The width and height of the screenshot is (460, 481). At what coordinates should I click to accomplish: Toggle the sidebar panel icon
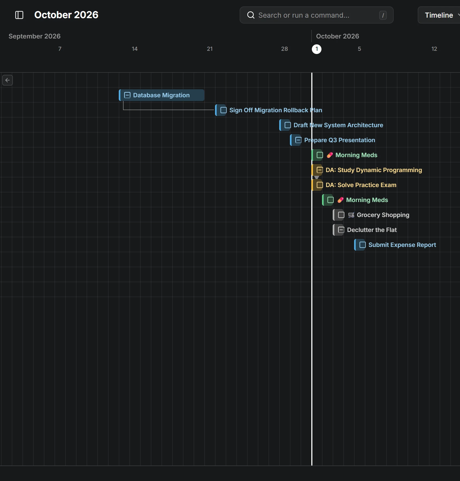(x=19, y=15)
